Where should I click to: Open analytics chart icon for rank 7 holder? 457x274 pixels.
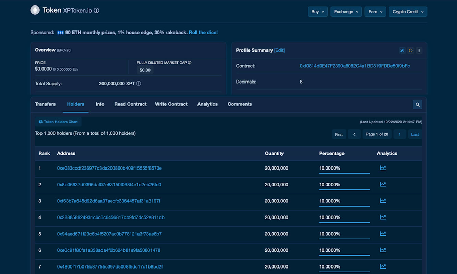click(383, 266)
